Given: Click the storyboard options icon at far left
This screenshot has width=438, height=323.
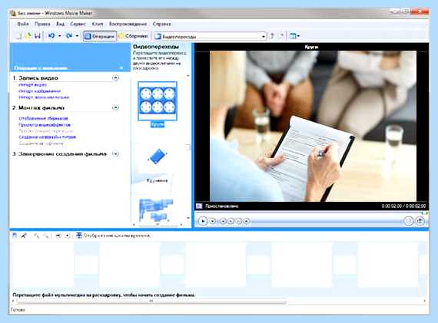Looking at the screenshot, I should coord(15,236).
